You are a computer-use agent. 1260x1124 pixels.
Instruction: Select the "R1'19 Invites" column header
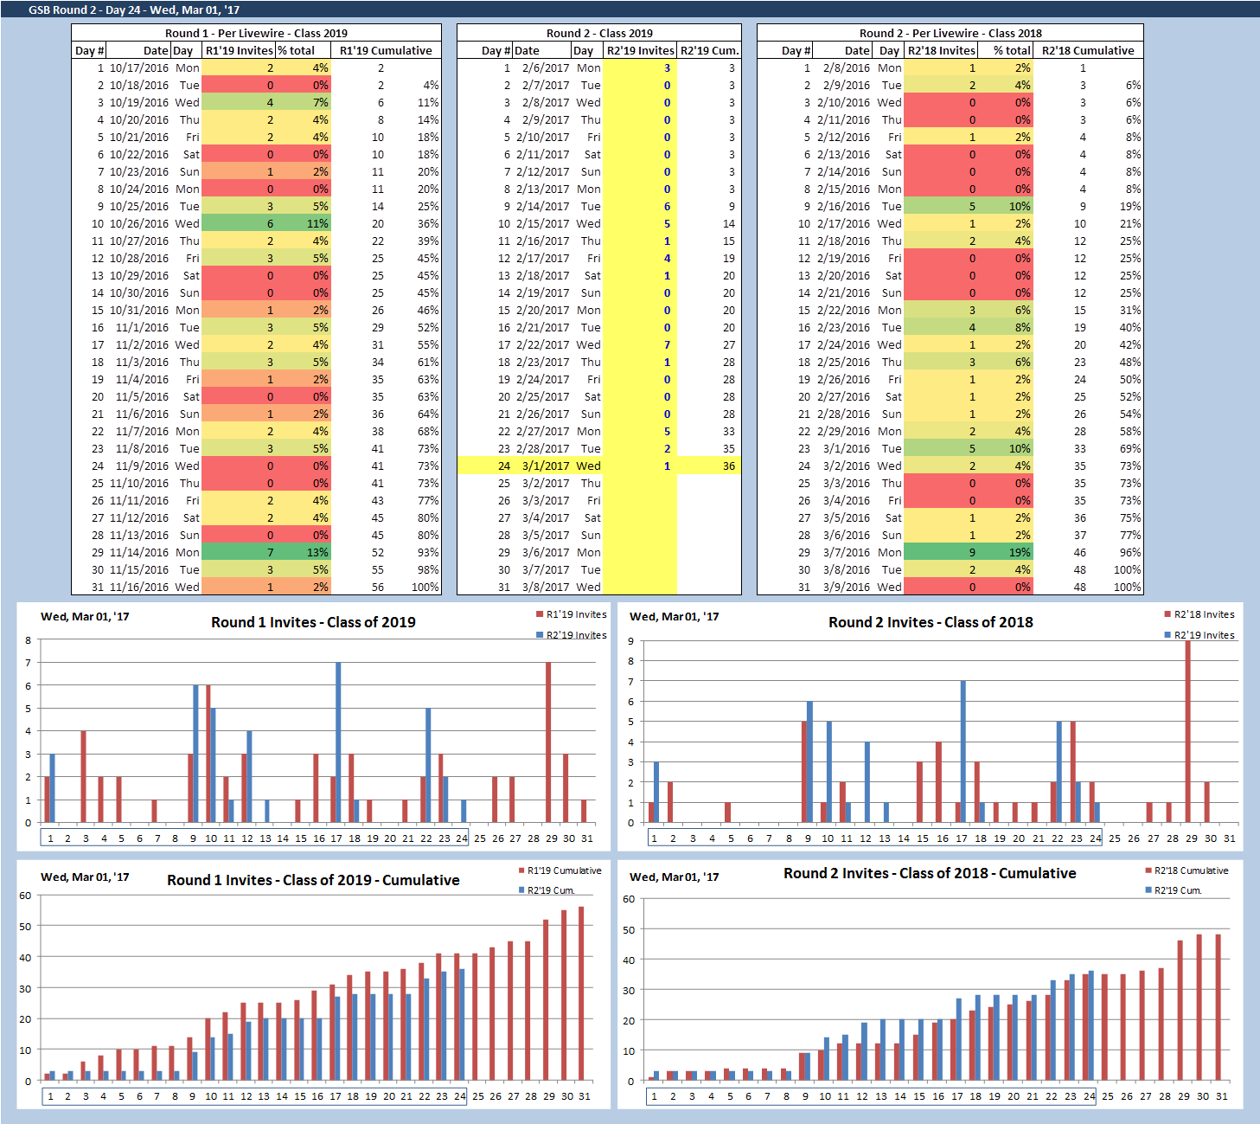click(x=239, y=50)
